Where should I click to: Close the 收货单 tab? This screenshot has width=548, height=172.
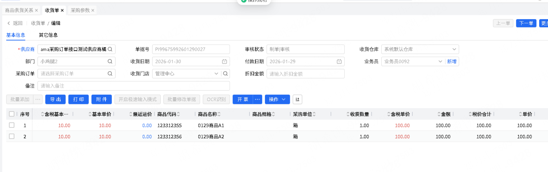[x=62, y=10]
